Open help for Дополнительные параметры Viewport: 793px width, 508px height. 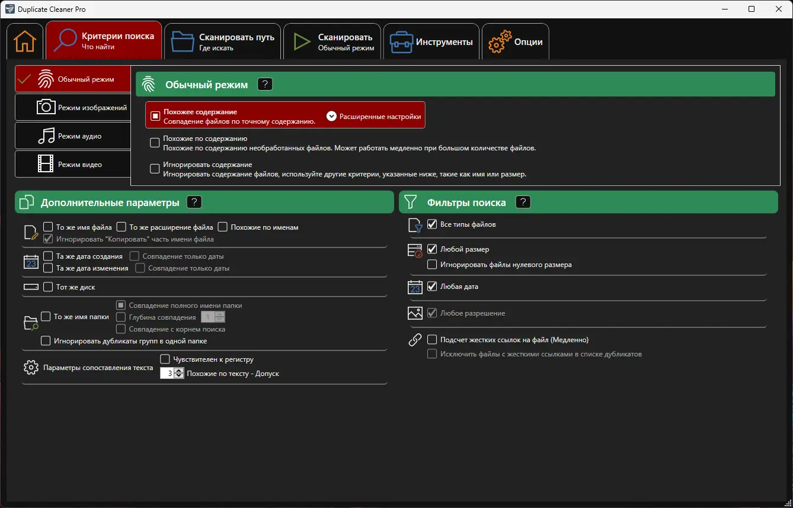click(194, 202)
